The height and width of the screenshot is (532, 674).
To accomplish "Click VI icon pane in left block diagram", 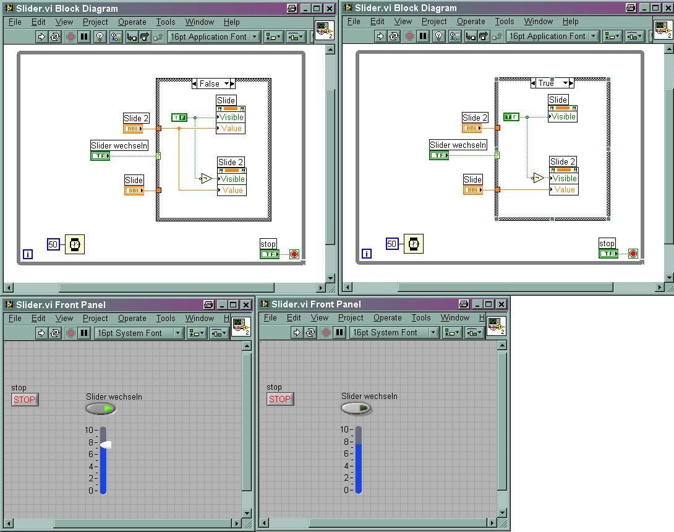I will point(325,30).
